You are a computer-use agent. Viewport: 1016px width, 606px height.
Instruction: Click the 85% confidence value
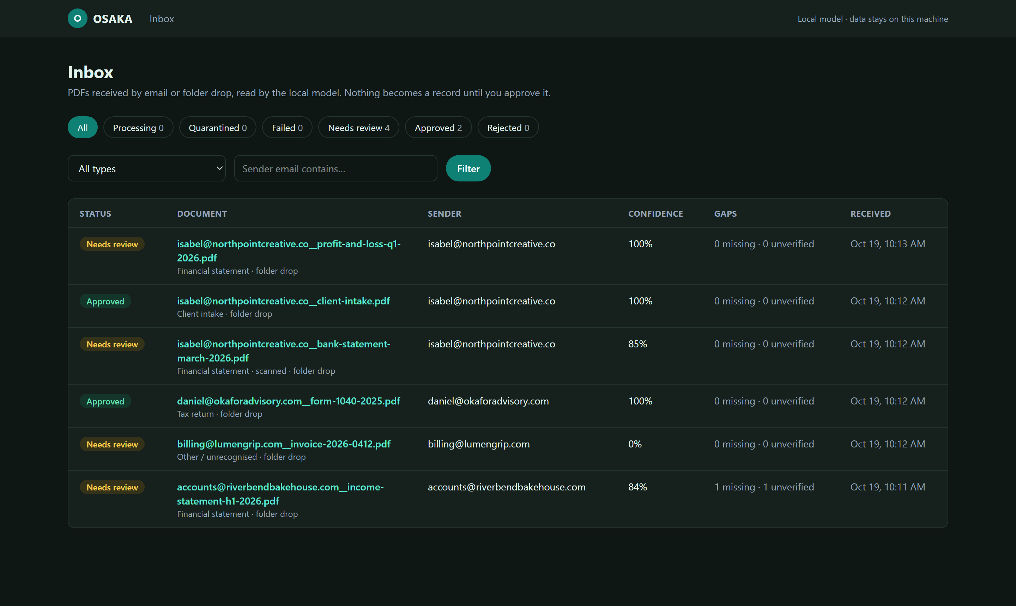(637, 344)
